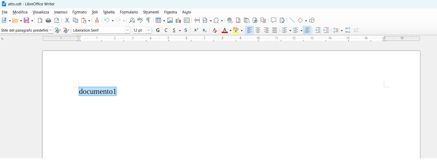Increase paragraph spacing icon

pos(348,30)
